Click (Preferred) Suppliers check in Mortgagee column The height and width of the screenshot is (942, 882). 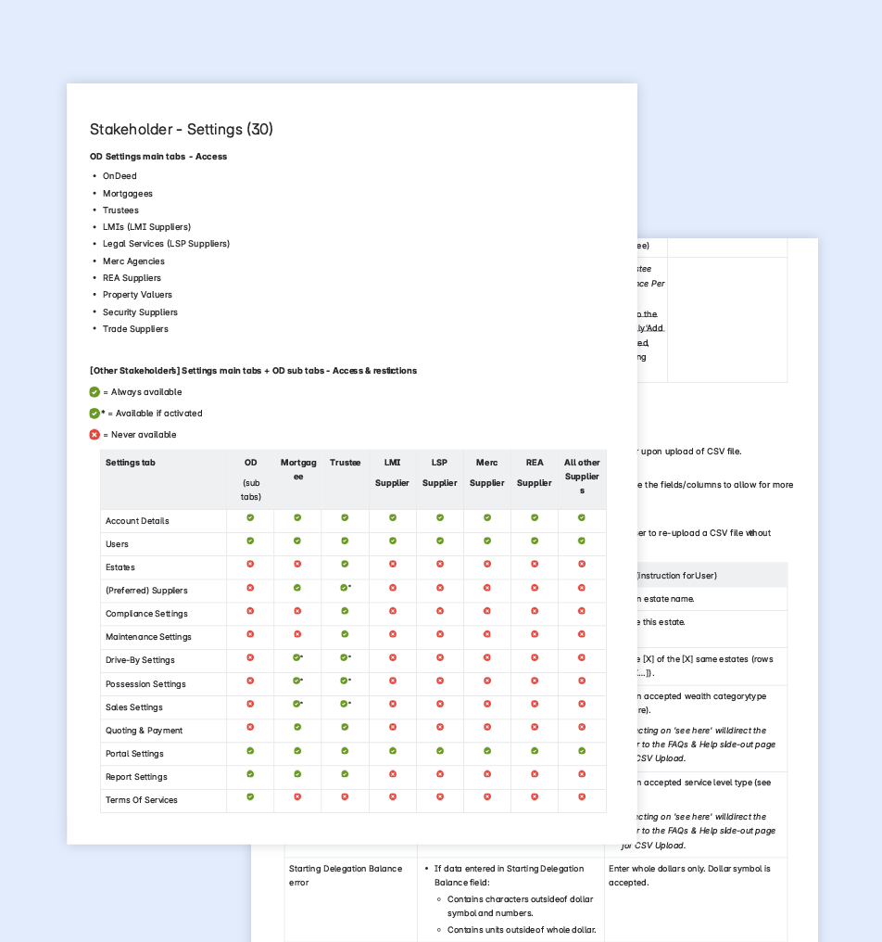pyautogui.click(x=297, y=588)
